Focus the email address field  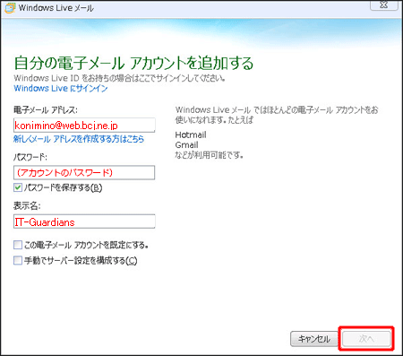click(84, 126)
